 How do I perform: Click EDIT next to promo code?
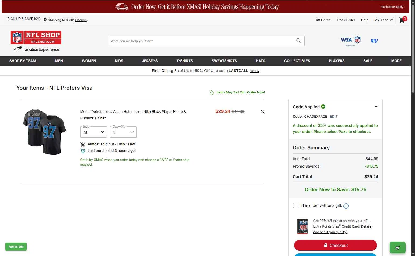334,116
